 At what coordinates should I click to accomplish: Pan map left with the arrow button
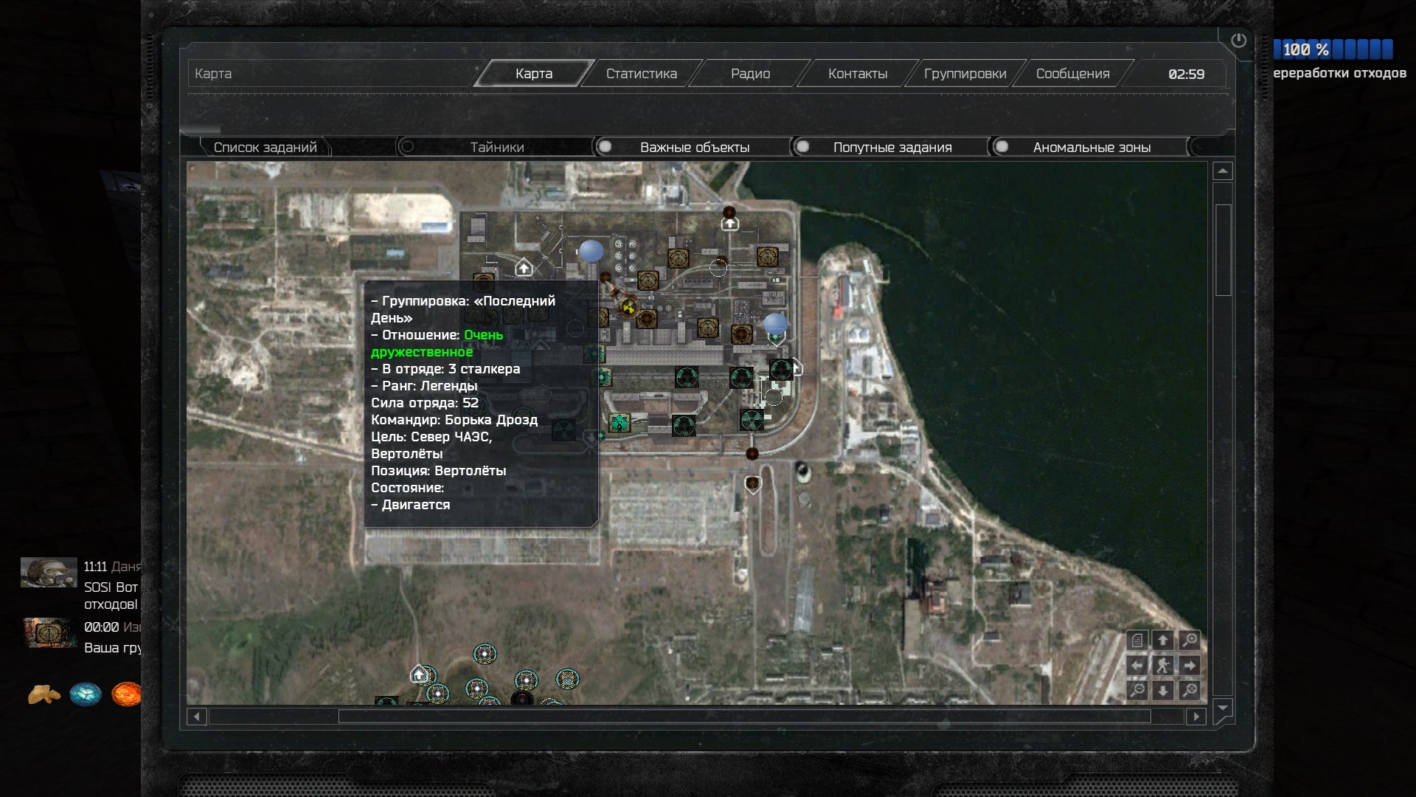click(1137, 666)
